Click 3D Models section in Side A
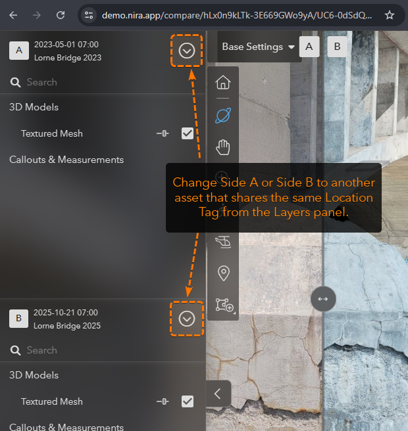 [x=34, y=107]
